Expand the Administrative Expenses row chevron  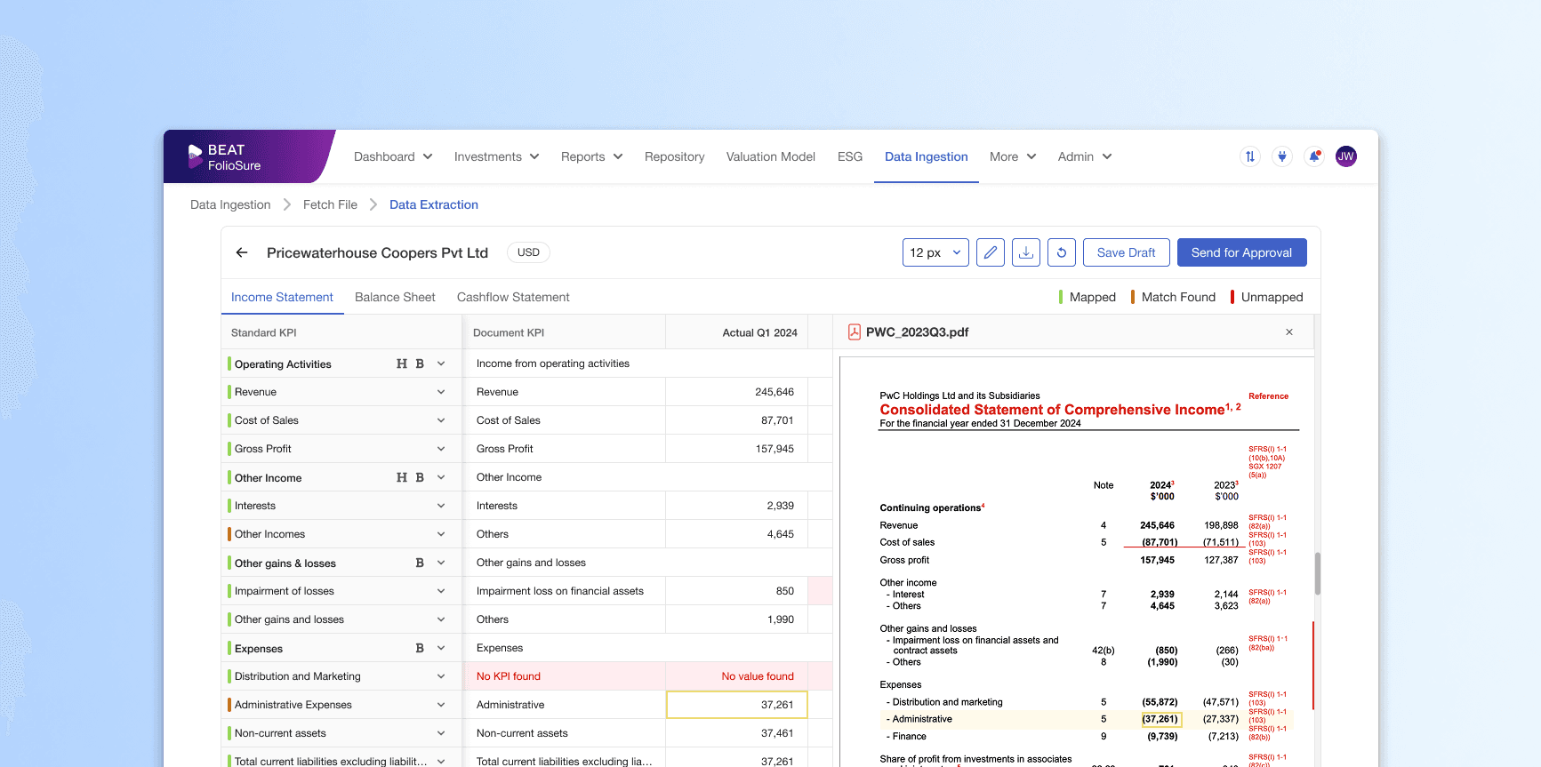coord(441,705)
